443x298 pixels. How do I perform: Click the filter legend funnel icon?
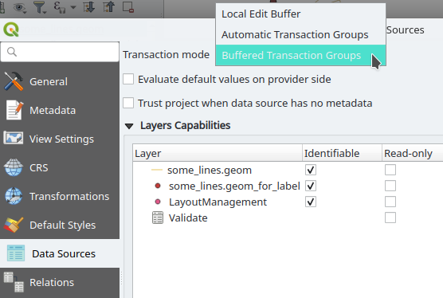click(39, 7)
